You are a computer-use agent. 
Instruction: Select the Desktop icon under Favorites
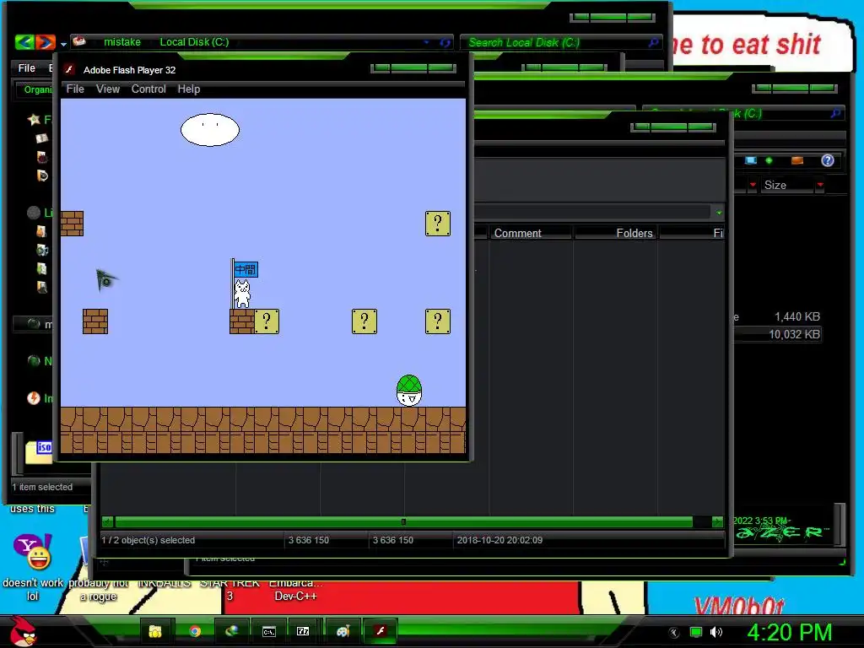click(42, 138)
